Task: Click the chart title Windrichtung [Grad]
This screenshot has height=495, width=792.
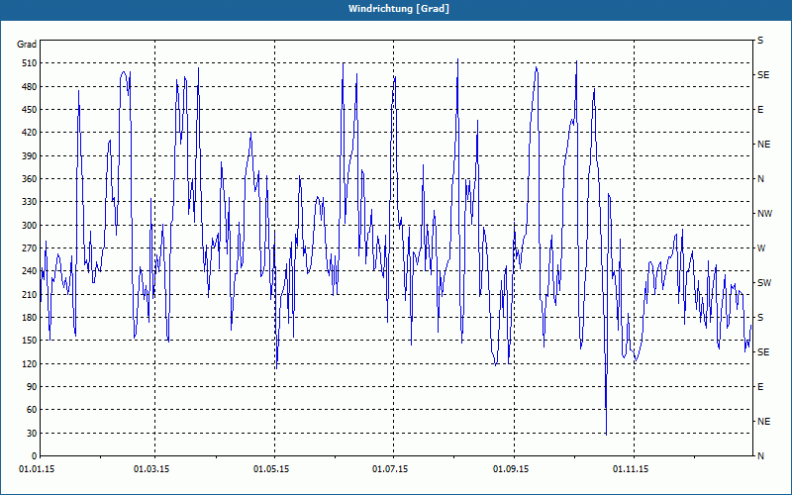Action: point(399,9)
